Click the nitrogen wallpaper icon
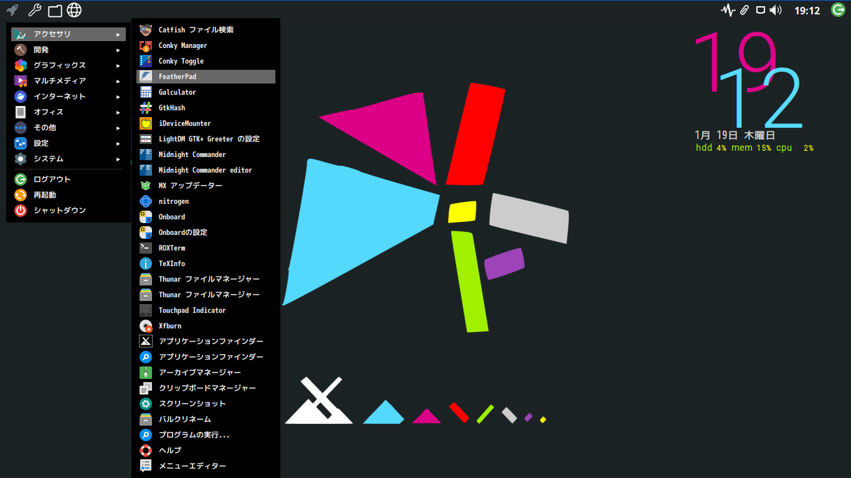This screenshot has width=851, height=478. click(146, 201)
